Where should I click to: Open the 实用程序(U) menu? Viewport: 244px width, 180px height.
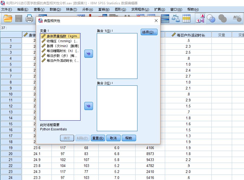point(140,9)
